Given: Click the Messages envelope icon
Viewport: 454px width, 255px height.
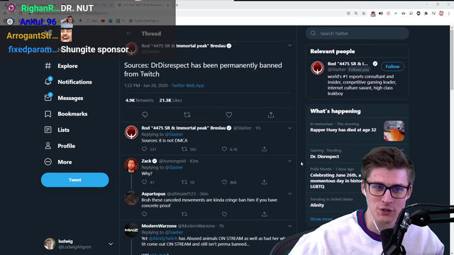Looking at the screenshot, I should (x=48, y=98).
